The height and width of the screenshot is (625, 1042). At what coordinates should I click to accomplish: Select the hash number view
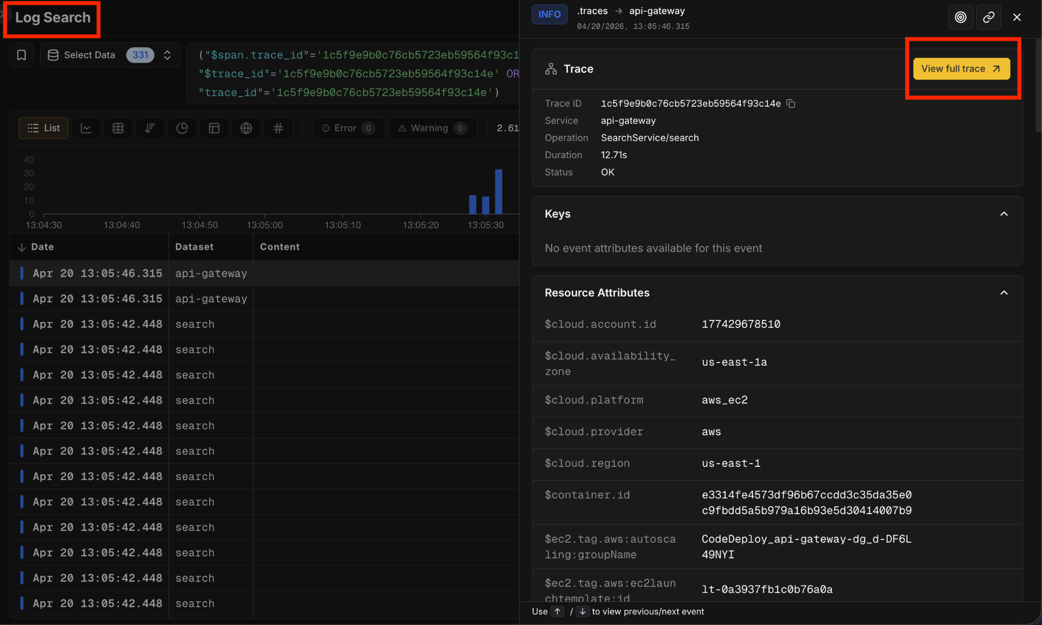tap(278, 128)
